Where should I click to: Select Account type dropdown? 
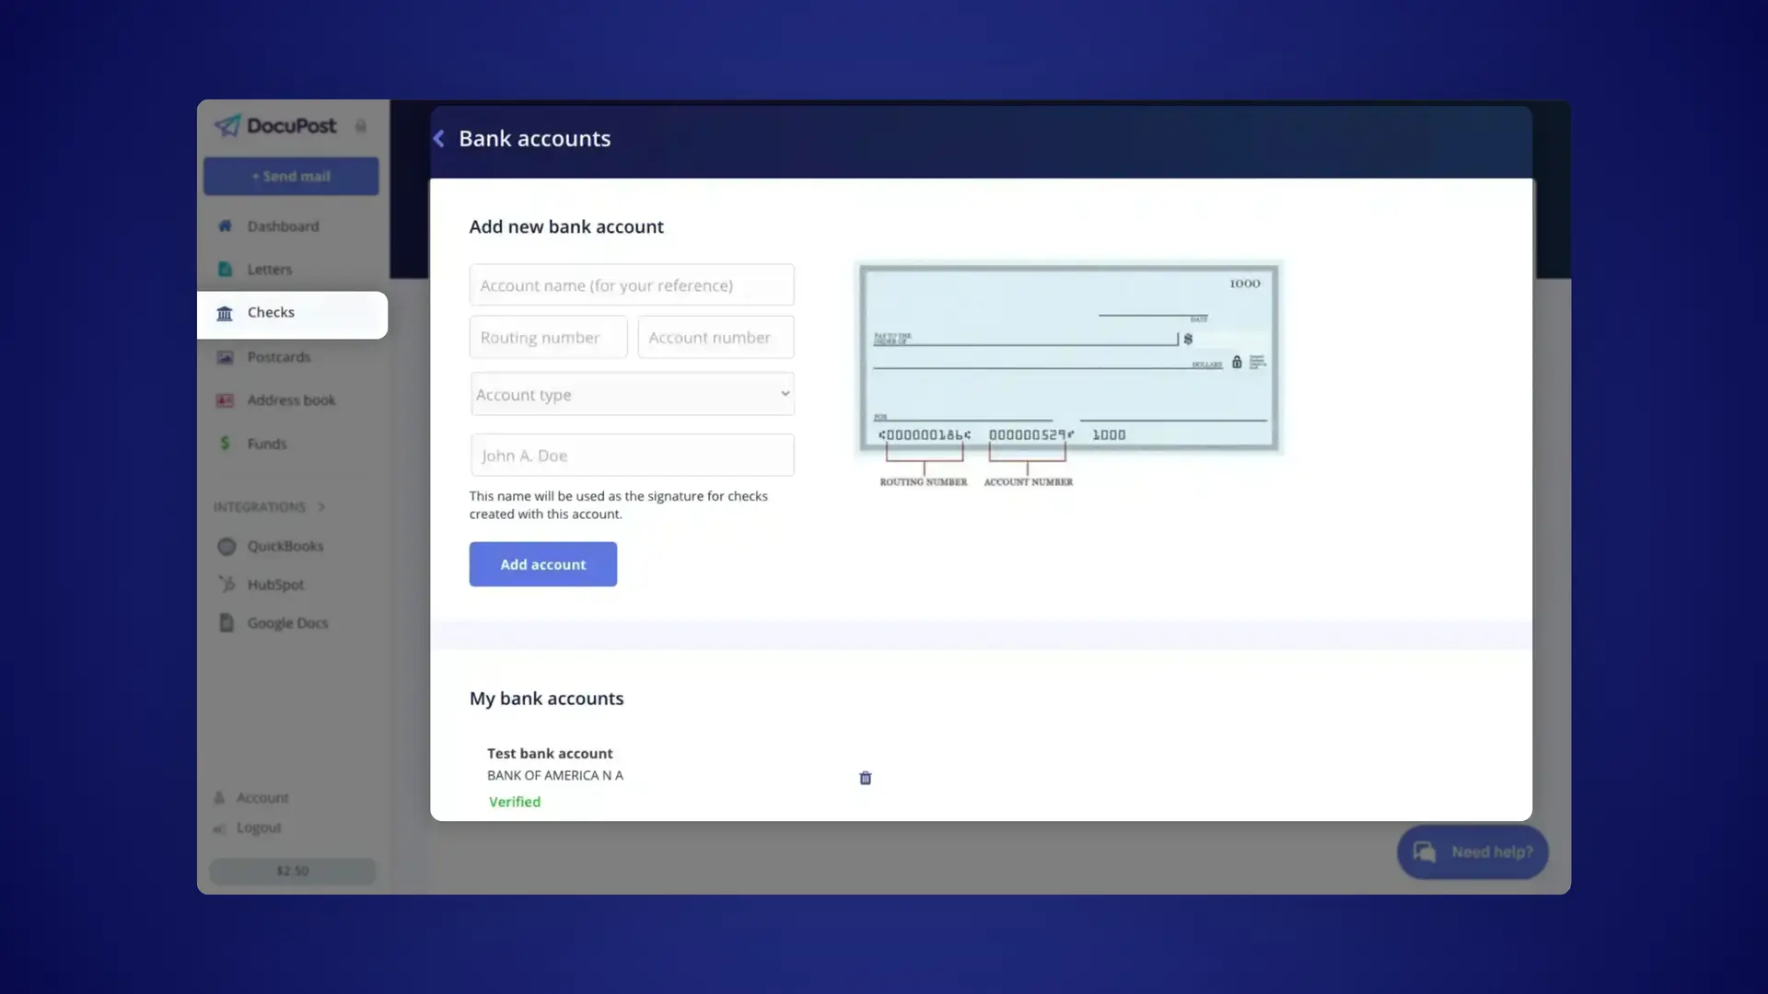(x=632, y=393)
